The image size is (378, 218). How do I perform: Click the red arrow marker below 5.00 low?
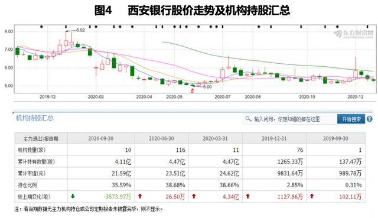pos(192,90)
